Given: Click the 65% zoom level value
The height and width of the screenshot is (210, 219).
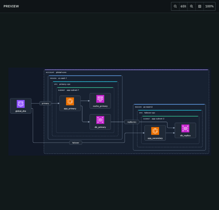Looking at the screenshot, I should (x=183, y=6).
